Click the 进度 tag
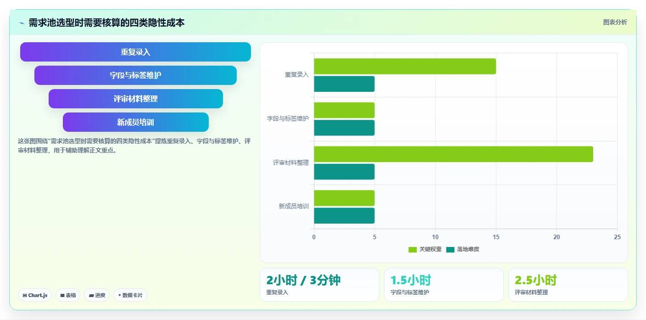Viewport: 646px width, 320px height. click(97, 295)
